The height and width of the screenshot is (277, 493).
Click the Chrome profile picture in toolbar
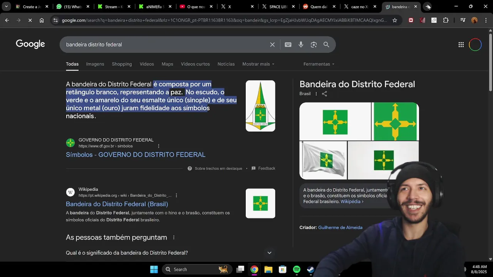point(475,20)
